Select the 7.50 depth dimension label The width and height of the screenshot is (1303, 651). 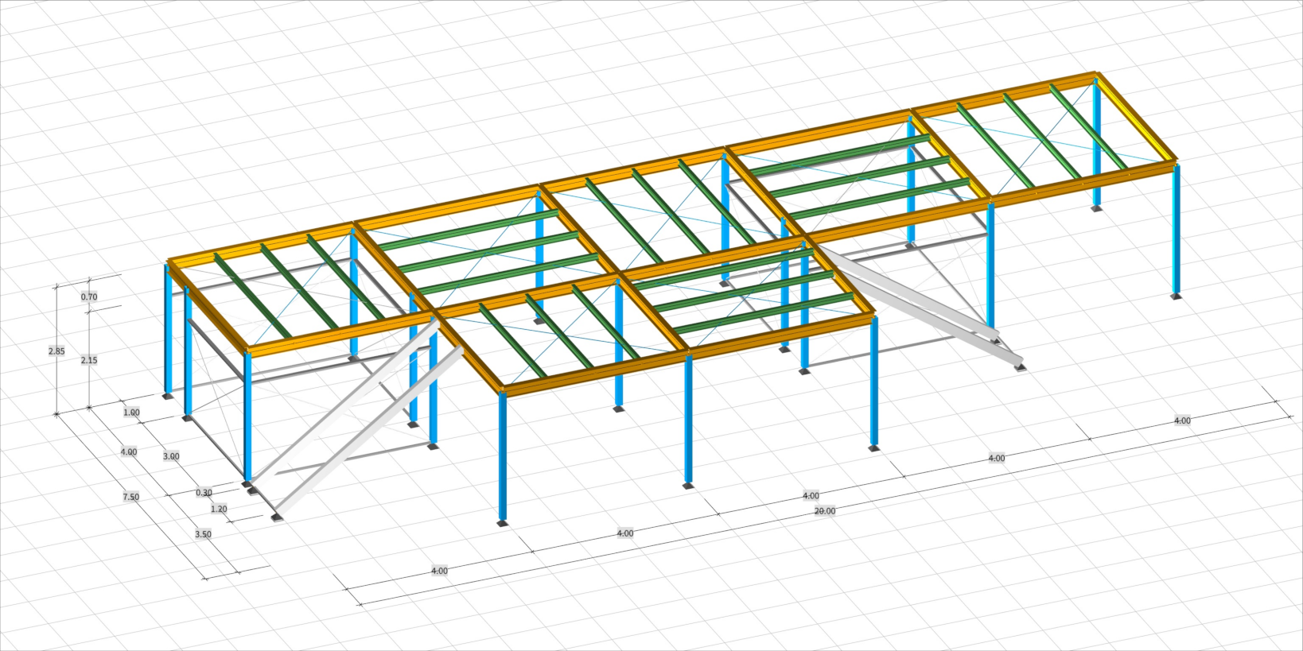tap(130, 497)
